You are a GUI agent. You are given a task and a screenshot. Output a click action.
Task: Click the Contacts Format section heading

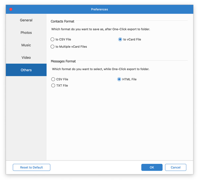tap(62, 22)
